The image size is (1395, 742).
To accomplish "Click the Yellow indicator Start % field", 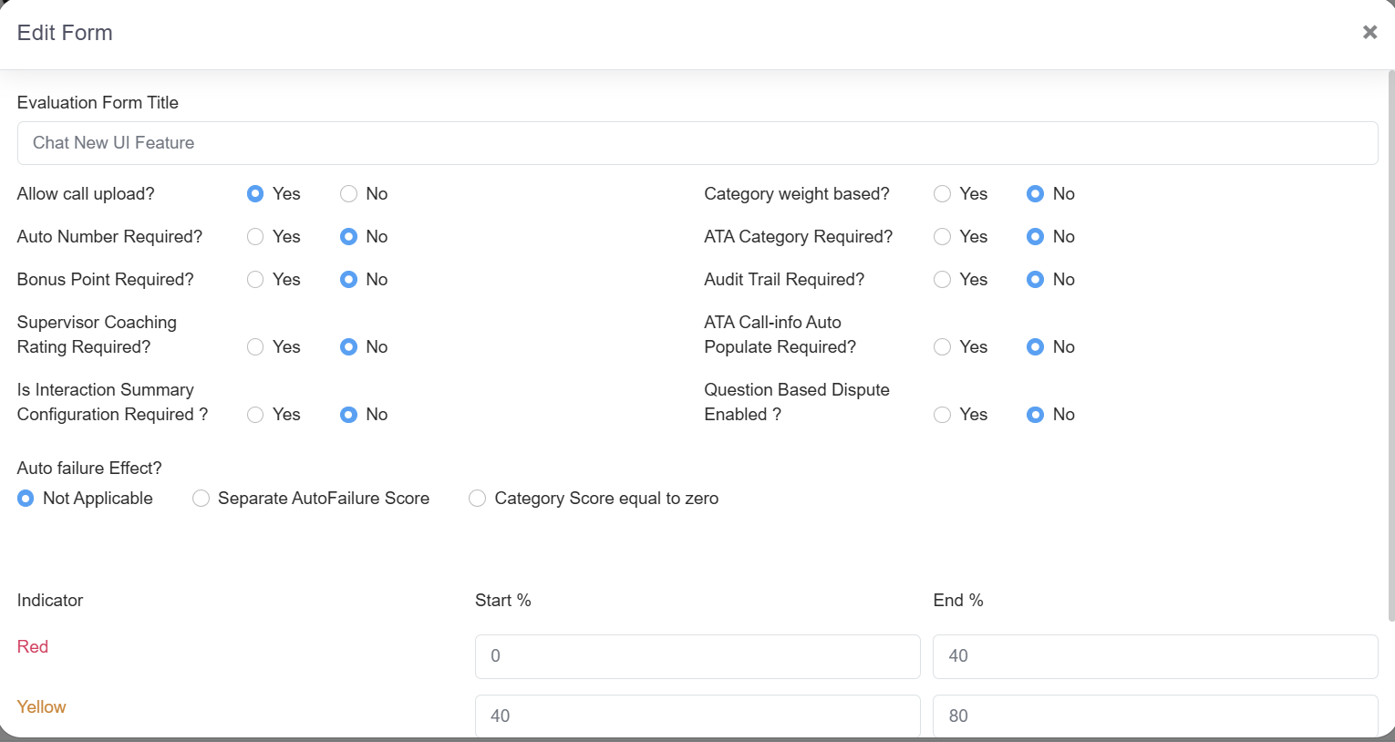I will [x=697, y=716].
